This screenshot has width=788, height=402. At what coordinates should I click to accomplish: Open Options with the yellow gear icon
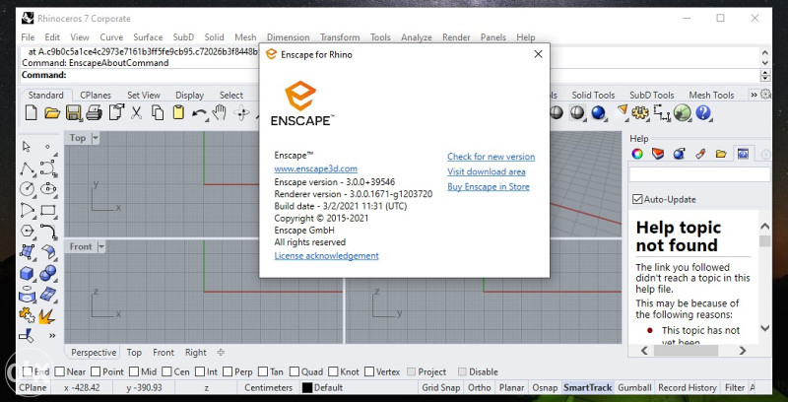pos(640,112)
